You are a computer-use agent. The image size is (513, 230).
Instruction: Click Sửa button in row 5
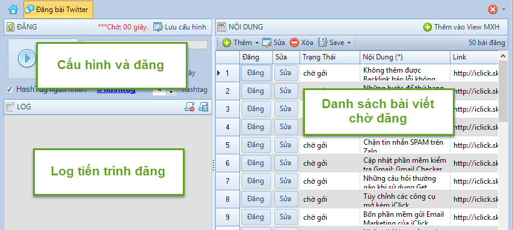point(286,145)
